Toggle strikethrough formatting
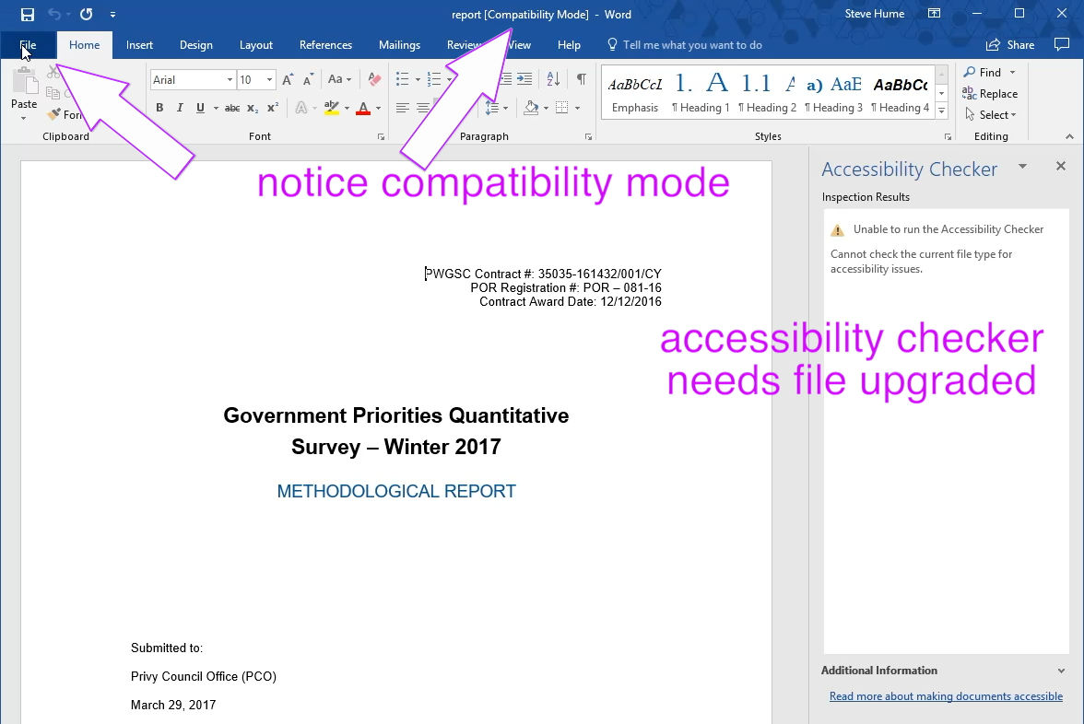 click(x=232, y=108)
